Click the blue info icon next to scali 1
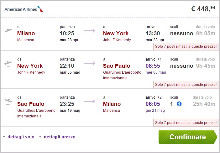 coord(179,104)
